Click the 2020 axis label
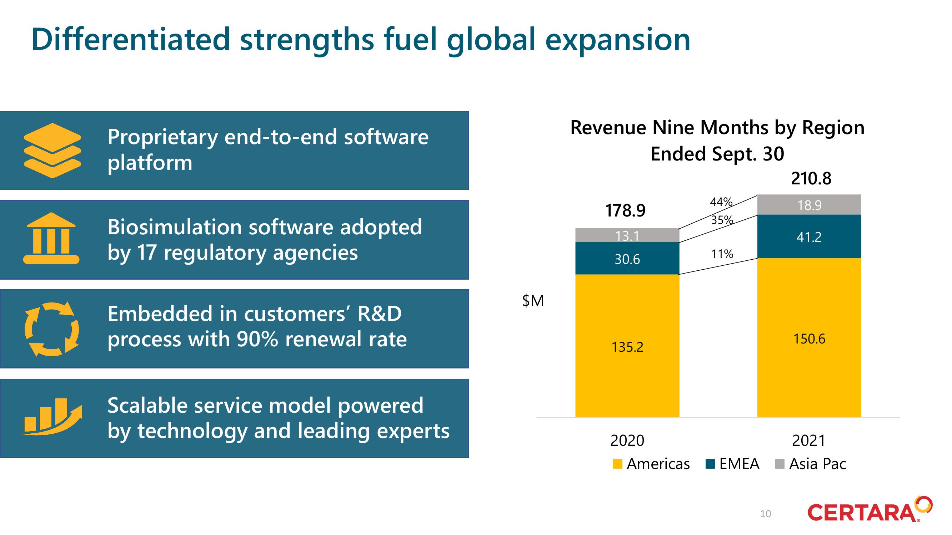This screenshot has width=952, height=535. (x=627, y=440)
